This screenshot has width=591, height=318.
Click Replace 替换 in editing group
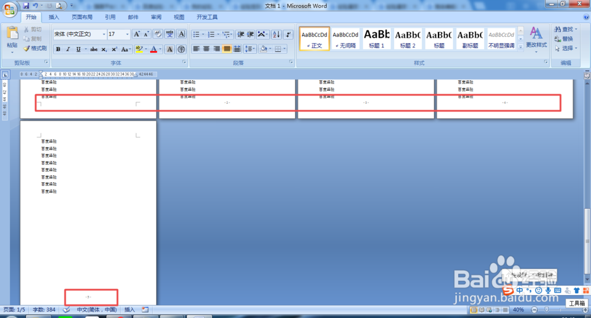pyautogui.click(x=564, y=39)
